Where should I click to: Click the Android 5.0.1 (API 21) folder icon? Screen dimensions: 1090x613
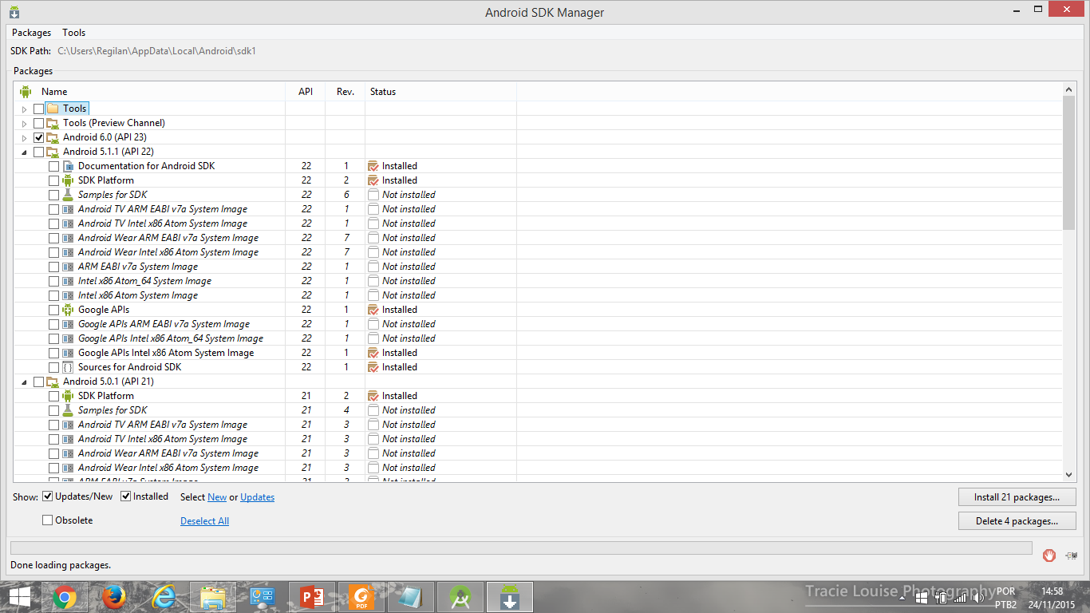(53, 382)
